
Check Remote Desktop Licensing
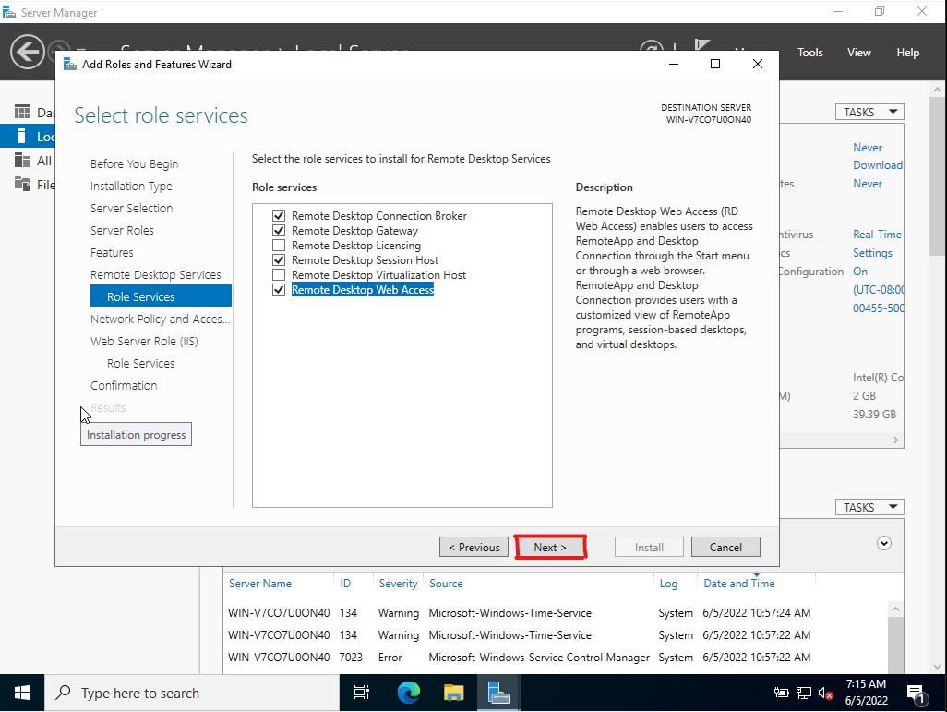coord(279,246)
